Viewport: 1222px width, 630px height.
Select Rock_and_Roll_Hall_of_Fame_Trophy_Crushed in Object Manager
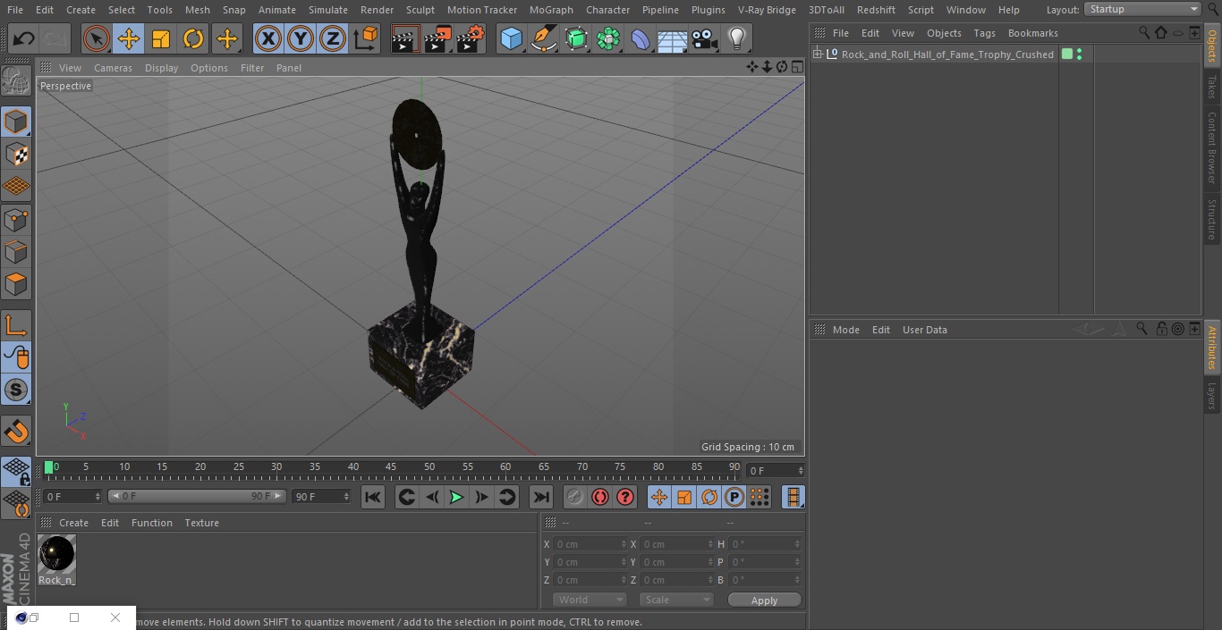(947, 55)
